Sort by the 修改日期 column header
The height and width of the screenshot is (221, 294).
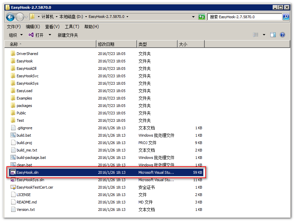[116, 44]
